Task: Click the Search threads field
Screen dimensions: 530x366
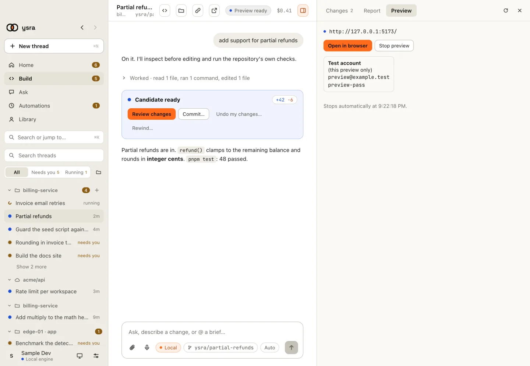Action: 54,155
